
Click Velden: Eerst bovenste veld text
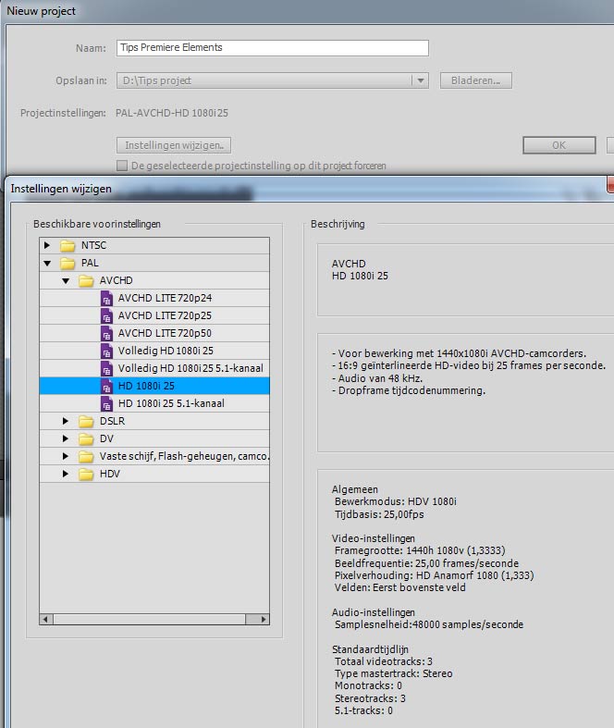pyautogui.click(x=400, y=587)
